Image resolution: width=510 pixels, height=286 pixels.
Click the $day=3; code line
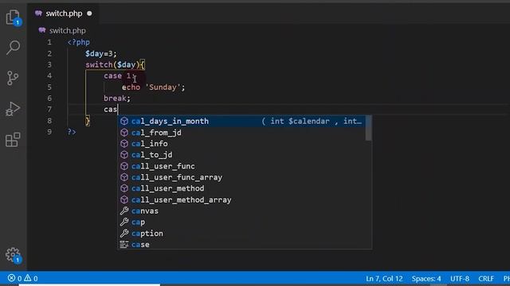[x=101, y=53]
